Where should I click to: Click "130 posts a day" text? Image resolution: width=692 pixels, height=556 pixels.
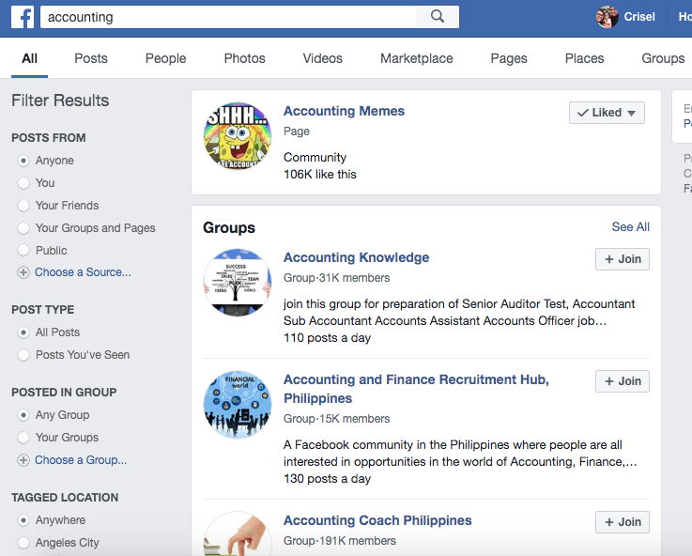pyautogui.click(x=327, y=479)
